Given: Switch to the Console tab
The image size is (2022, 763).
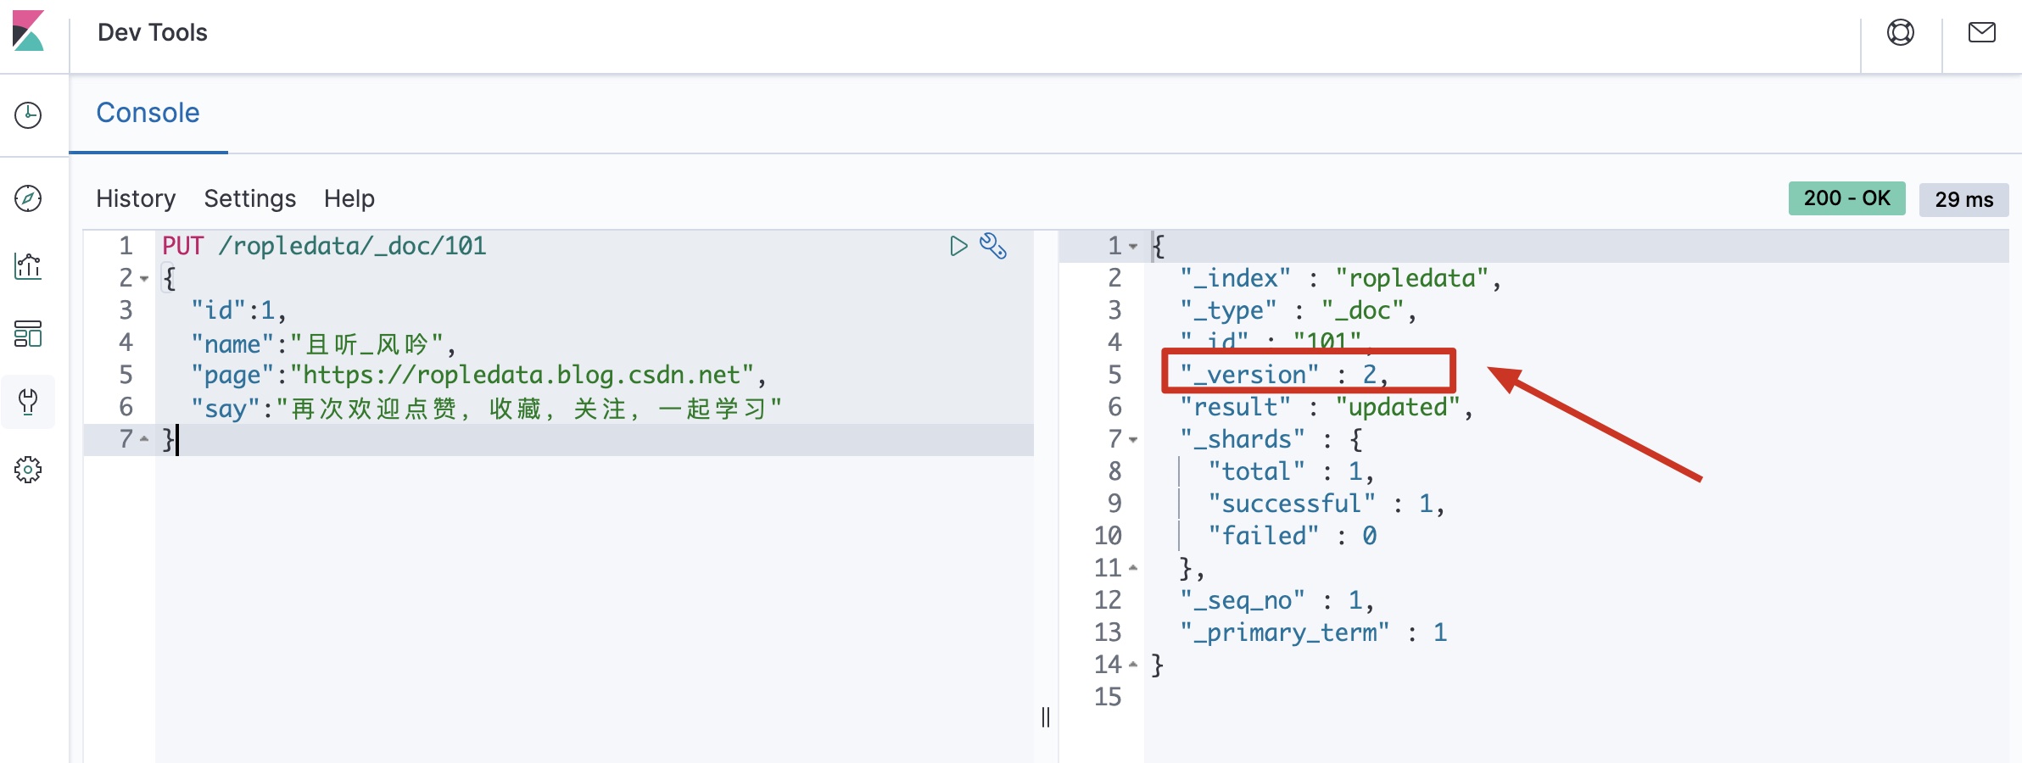Looking at the screenshot, I should click(x=148, y=113).
